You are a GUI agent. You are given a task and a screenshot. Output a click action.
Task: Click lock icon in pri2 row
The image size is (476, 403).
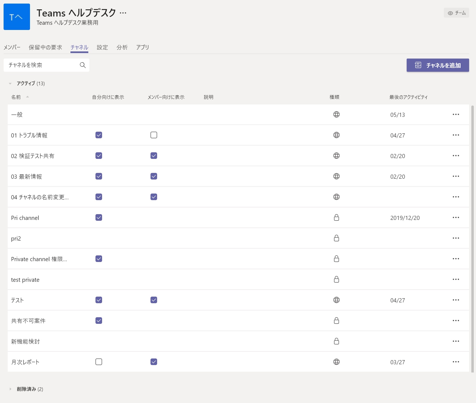click(336, 238)
